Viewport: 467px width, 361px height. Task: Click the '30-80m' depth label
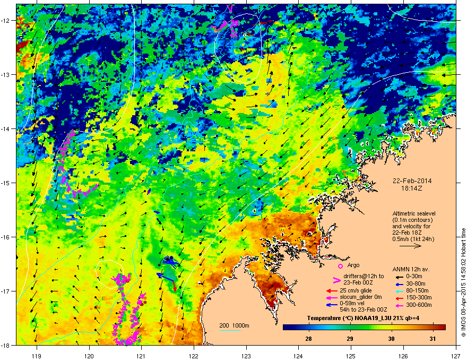tap(416, 284)
